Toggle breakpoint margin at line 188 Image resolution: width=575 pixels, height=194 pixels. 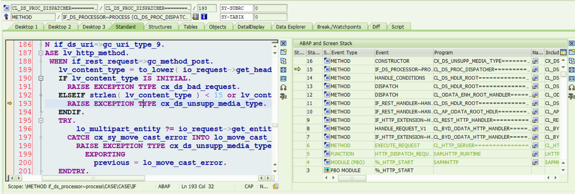10,61
